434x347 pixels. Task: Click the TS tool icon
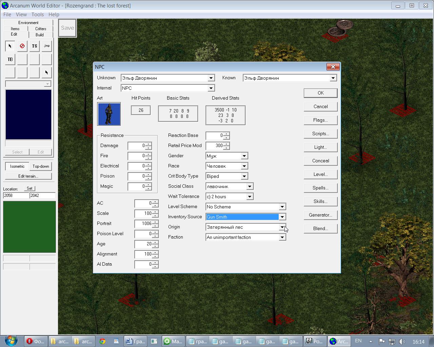click(x=34, y=46)
